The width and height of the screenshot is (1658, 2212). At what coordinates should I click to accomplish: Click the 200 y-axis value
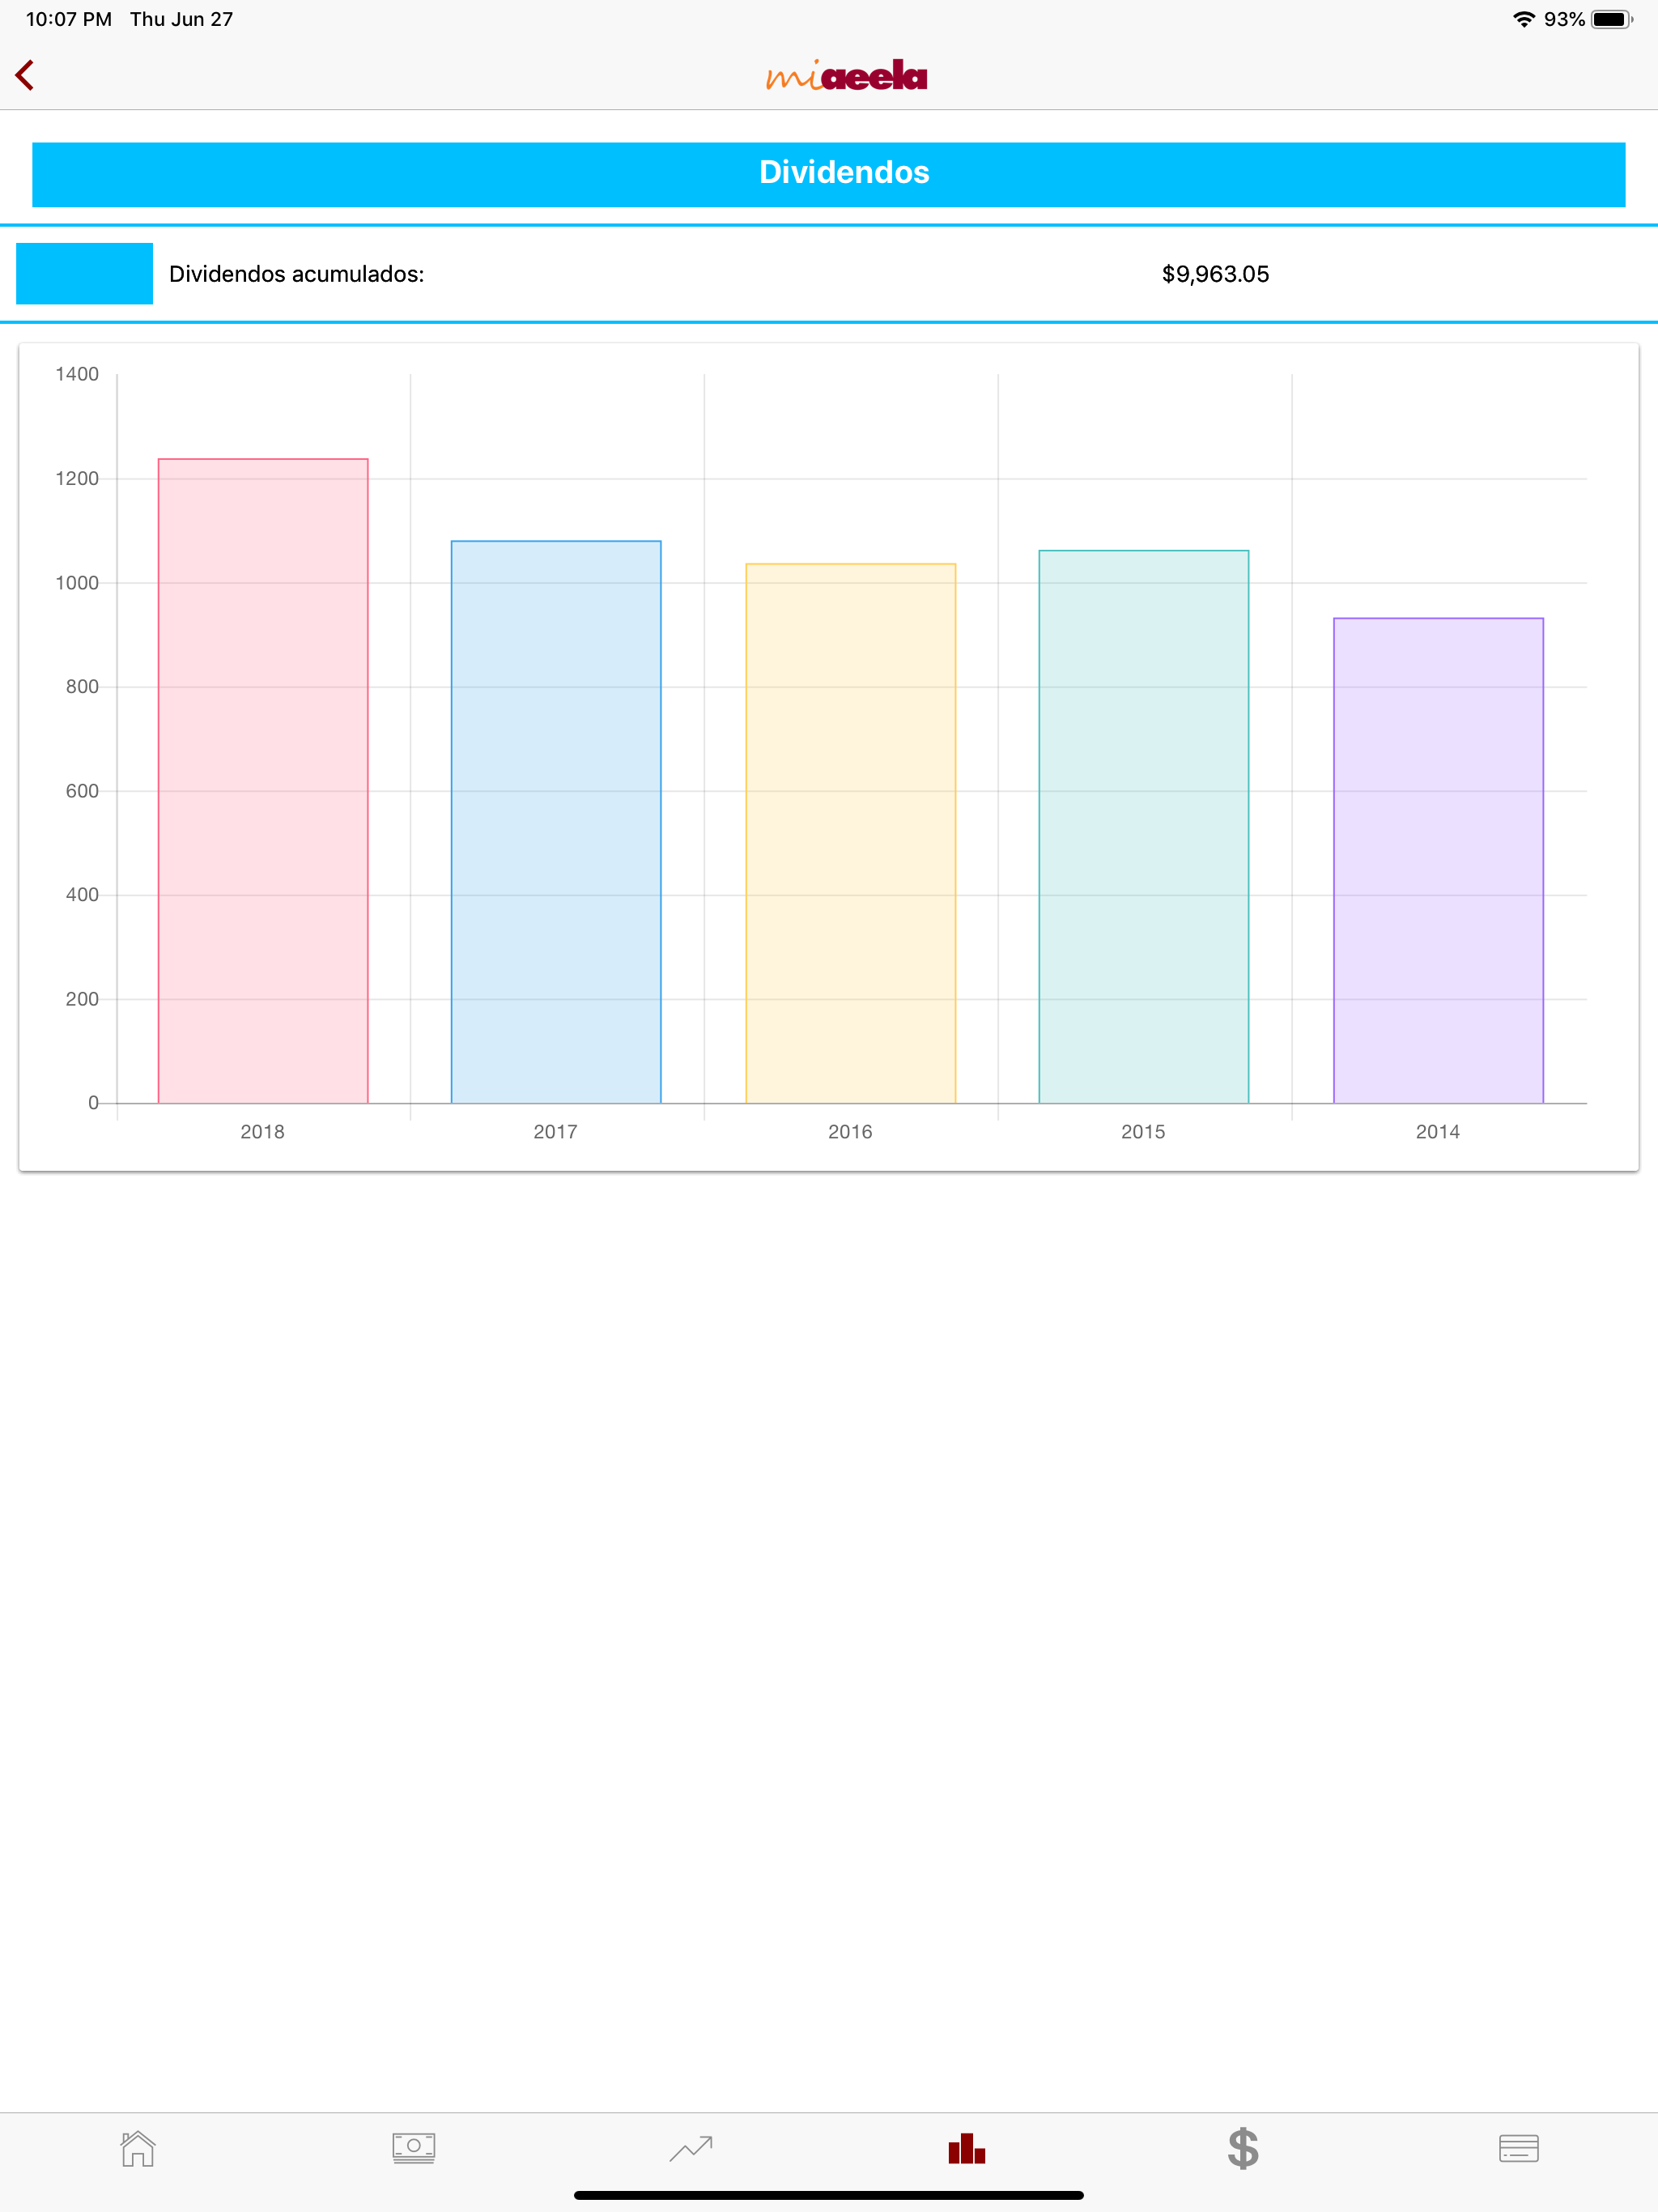coord(82,999)
